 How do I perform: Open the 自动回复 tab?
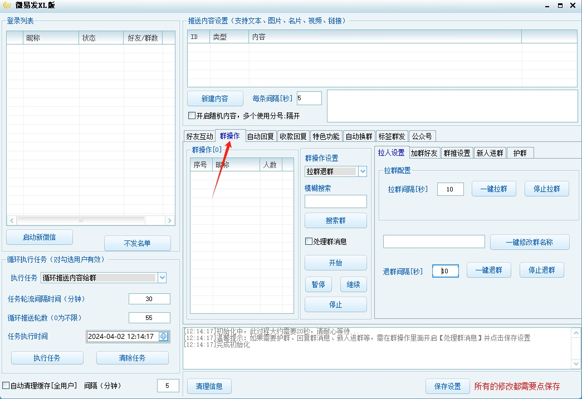click(261, 136)
